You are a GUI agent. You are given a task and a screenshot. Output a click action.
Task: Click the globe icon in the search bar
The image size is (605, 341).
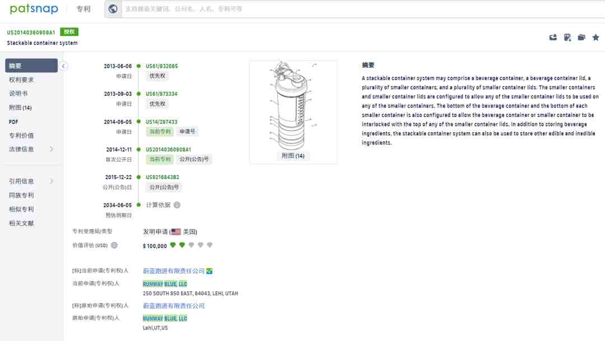click(x=113, y=9)
